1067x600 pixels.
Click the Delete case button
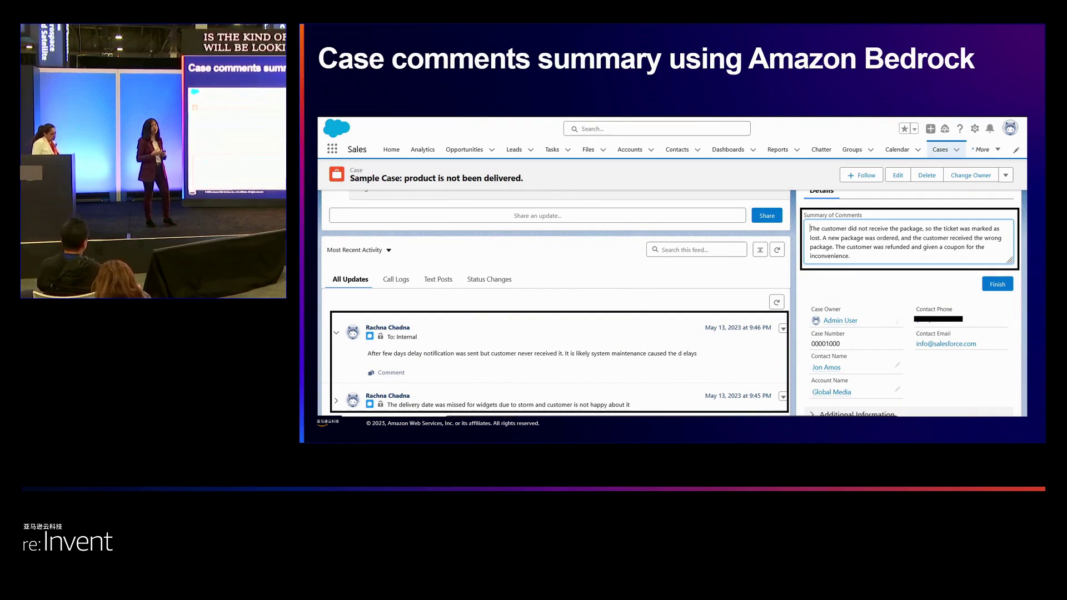tap(926, 175)
